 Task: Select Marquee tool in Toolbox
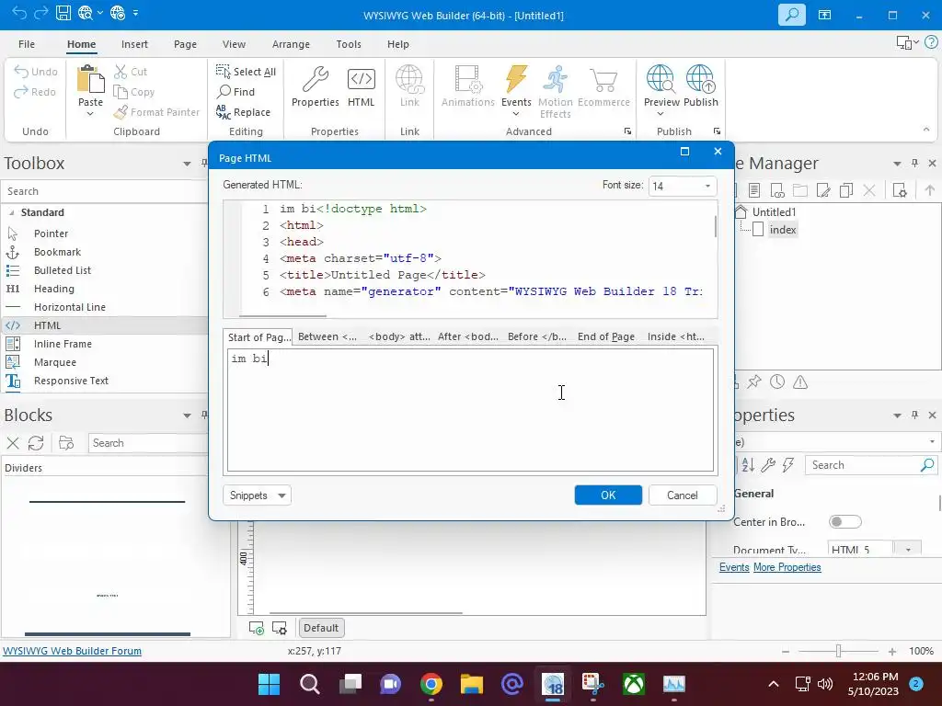pos(54,362)
